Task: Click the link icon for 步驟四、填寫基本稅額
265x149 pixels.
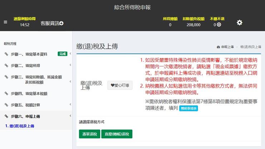Action: click(x=6, y=93)
